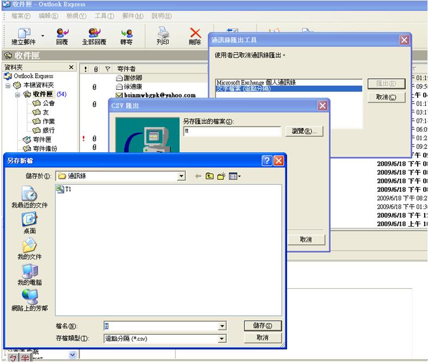Open 我的文件 places shortcut
The height and width of the screenshot is (362, 428).
[x=29, y=249]
